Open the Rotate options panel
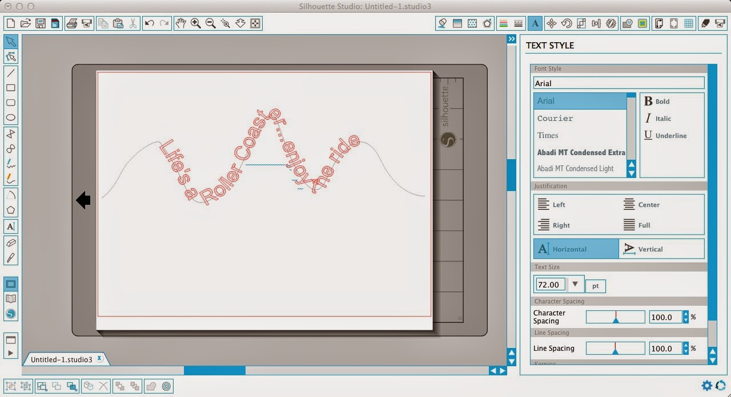Viewport: 731px width, 397px height. 567,23
